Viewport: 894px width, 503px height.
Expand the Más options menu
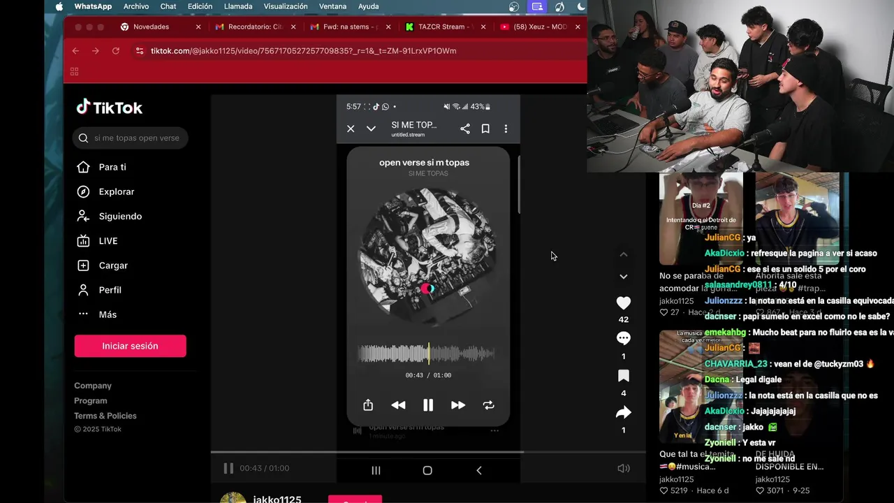tap(108, 314)
